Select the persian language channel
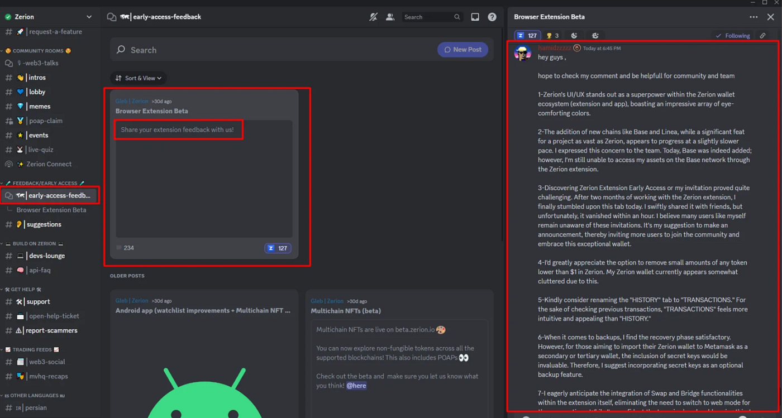 (x=50, y=408)
